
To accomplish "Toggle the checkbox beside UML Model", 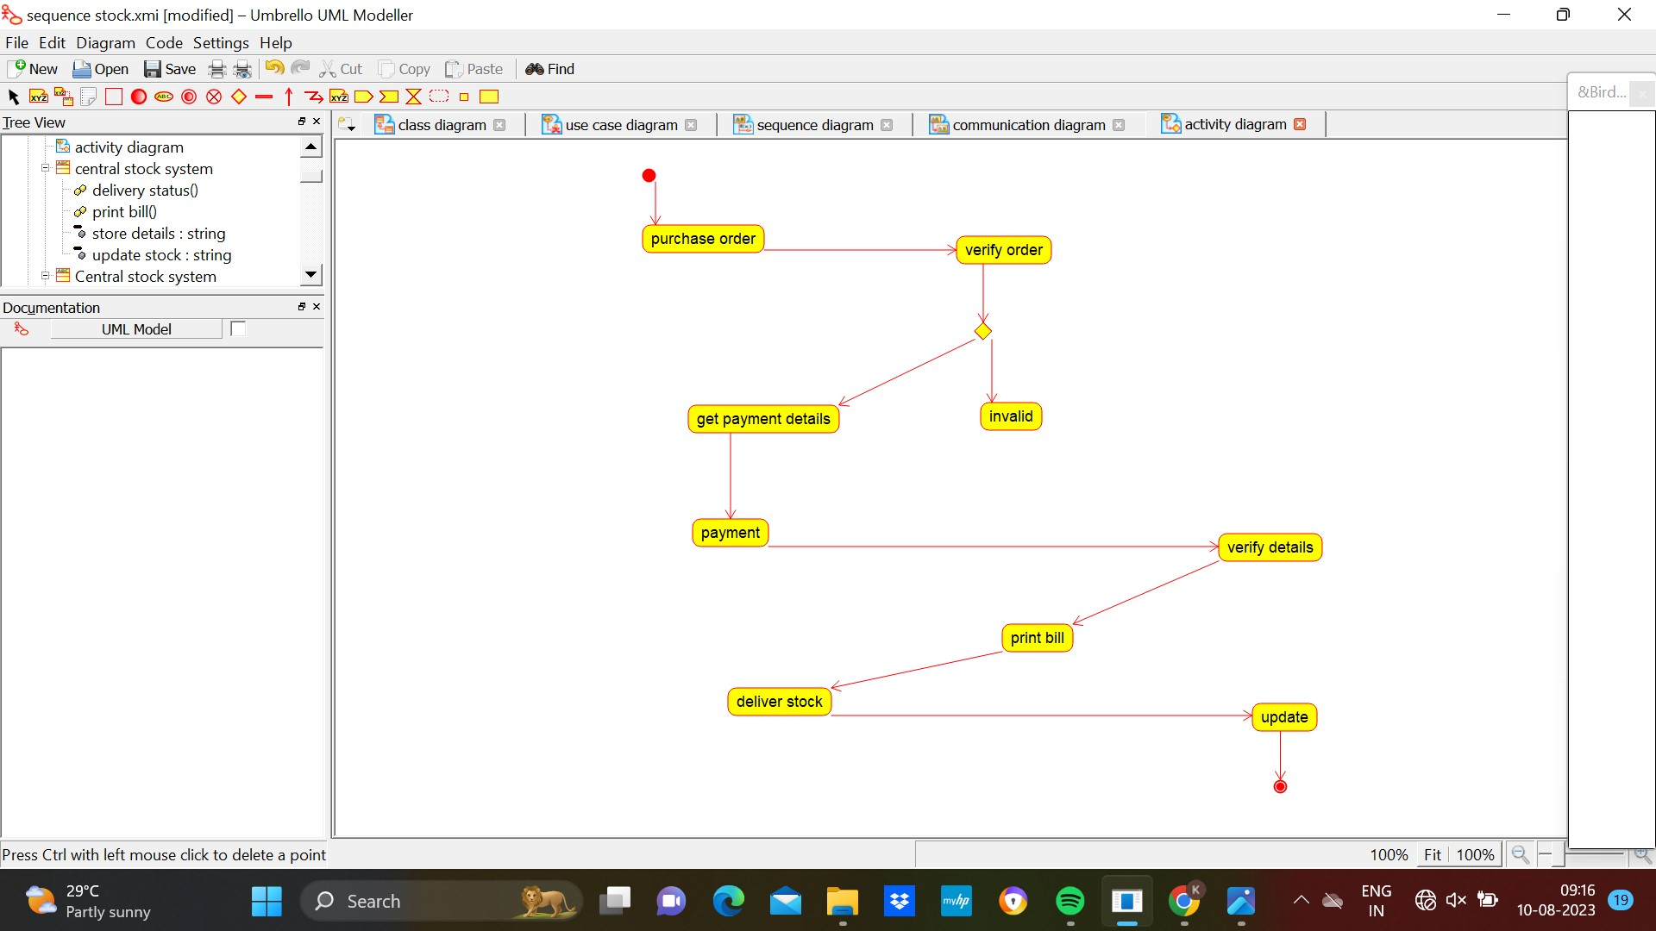I will [x=238, y=328].
